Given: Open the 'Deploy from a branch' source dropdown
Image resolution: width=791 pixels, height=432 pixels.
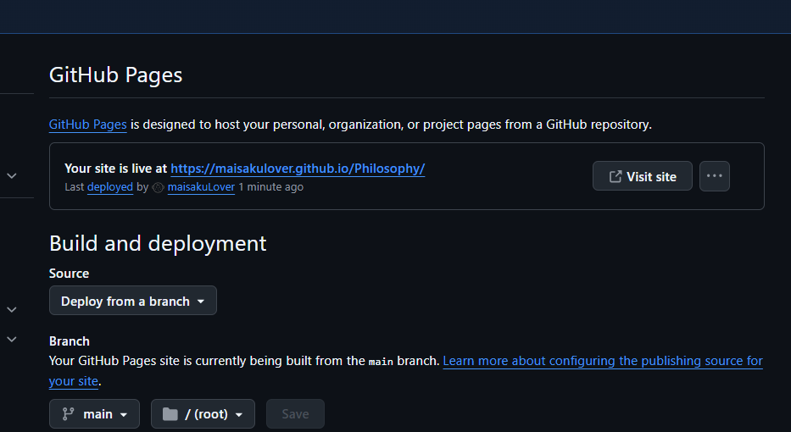Looking at the screenshot, I should tap(132, 301).
